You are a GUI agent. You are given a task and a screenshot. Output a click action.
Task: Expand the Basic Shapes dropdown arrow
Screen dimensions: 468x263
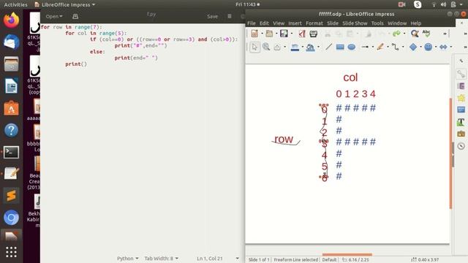(x=420, y=47)
